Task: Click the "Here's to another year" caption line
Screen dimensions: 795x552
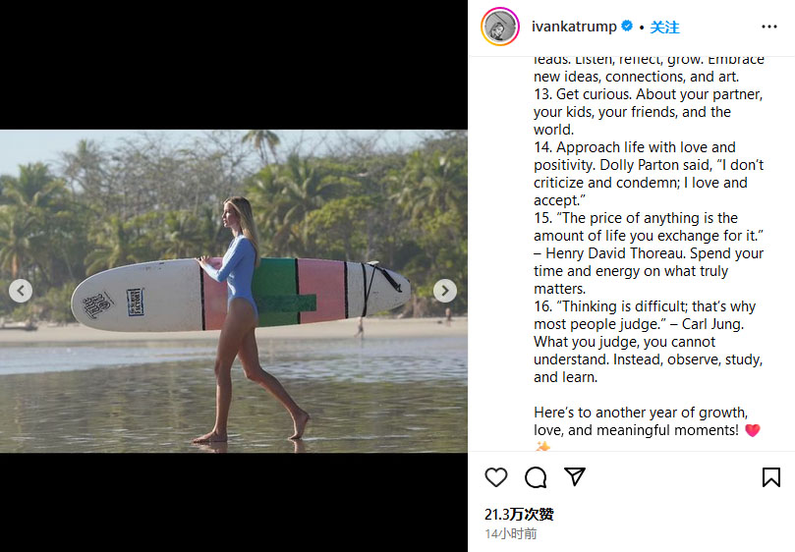Action: tap(641, 413)
